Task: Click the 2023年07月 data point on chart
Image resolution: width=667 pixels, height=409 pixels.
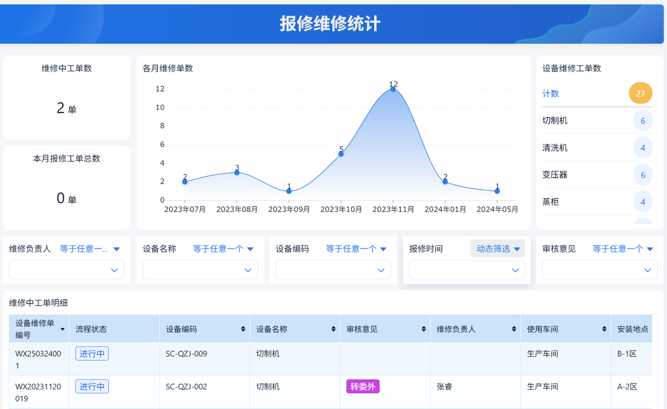Action: (185, 182)
